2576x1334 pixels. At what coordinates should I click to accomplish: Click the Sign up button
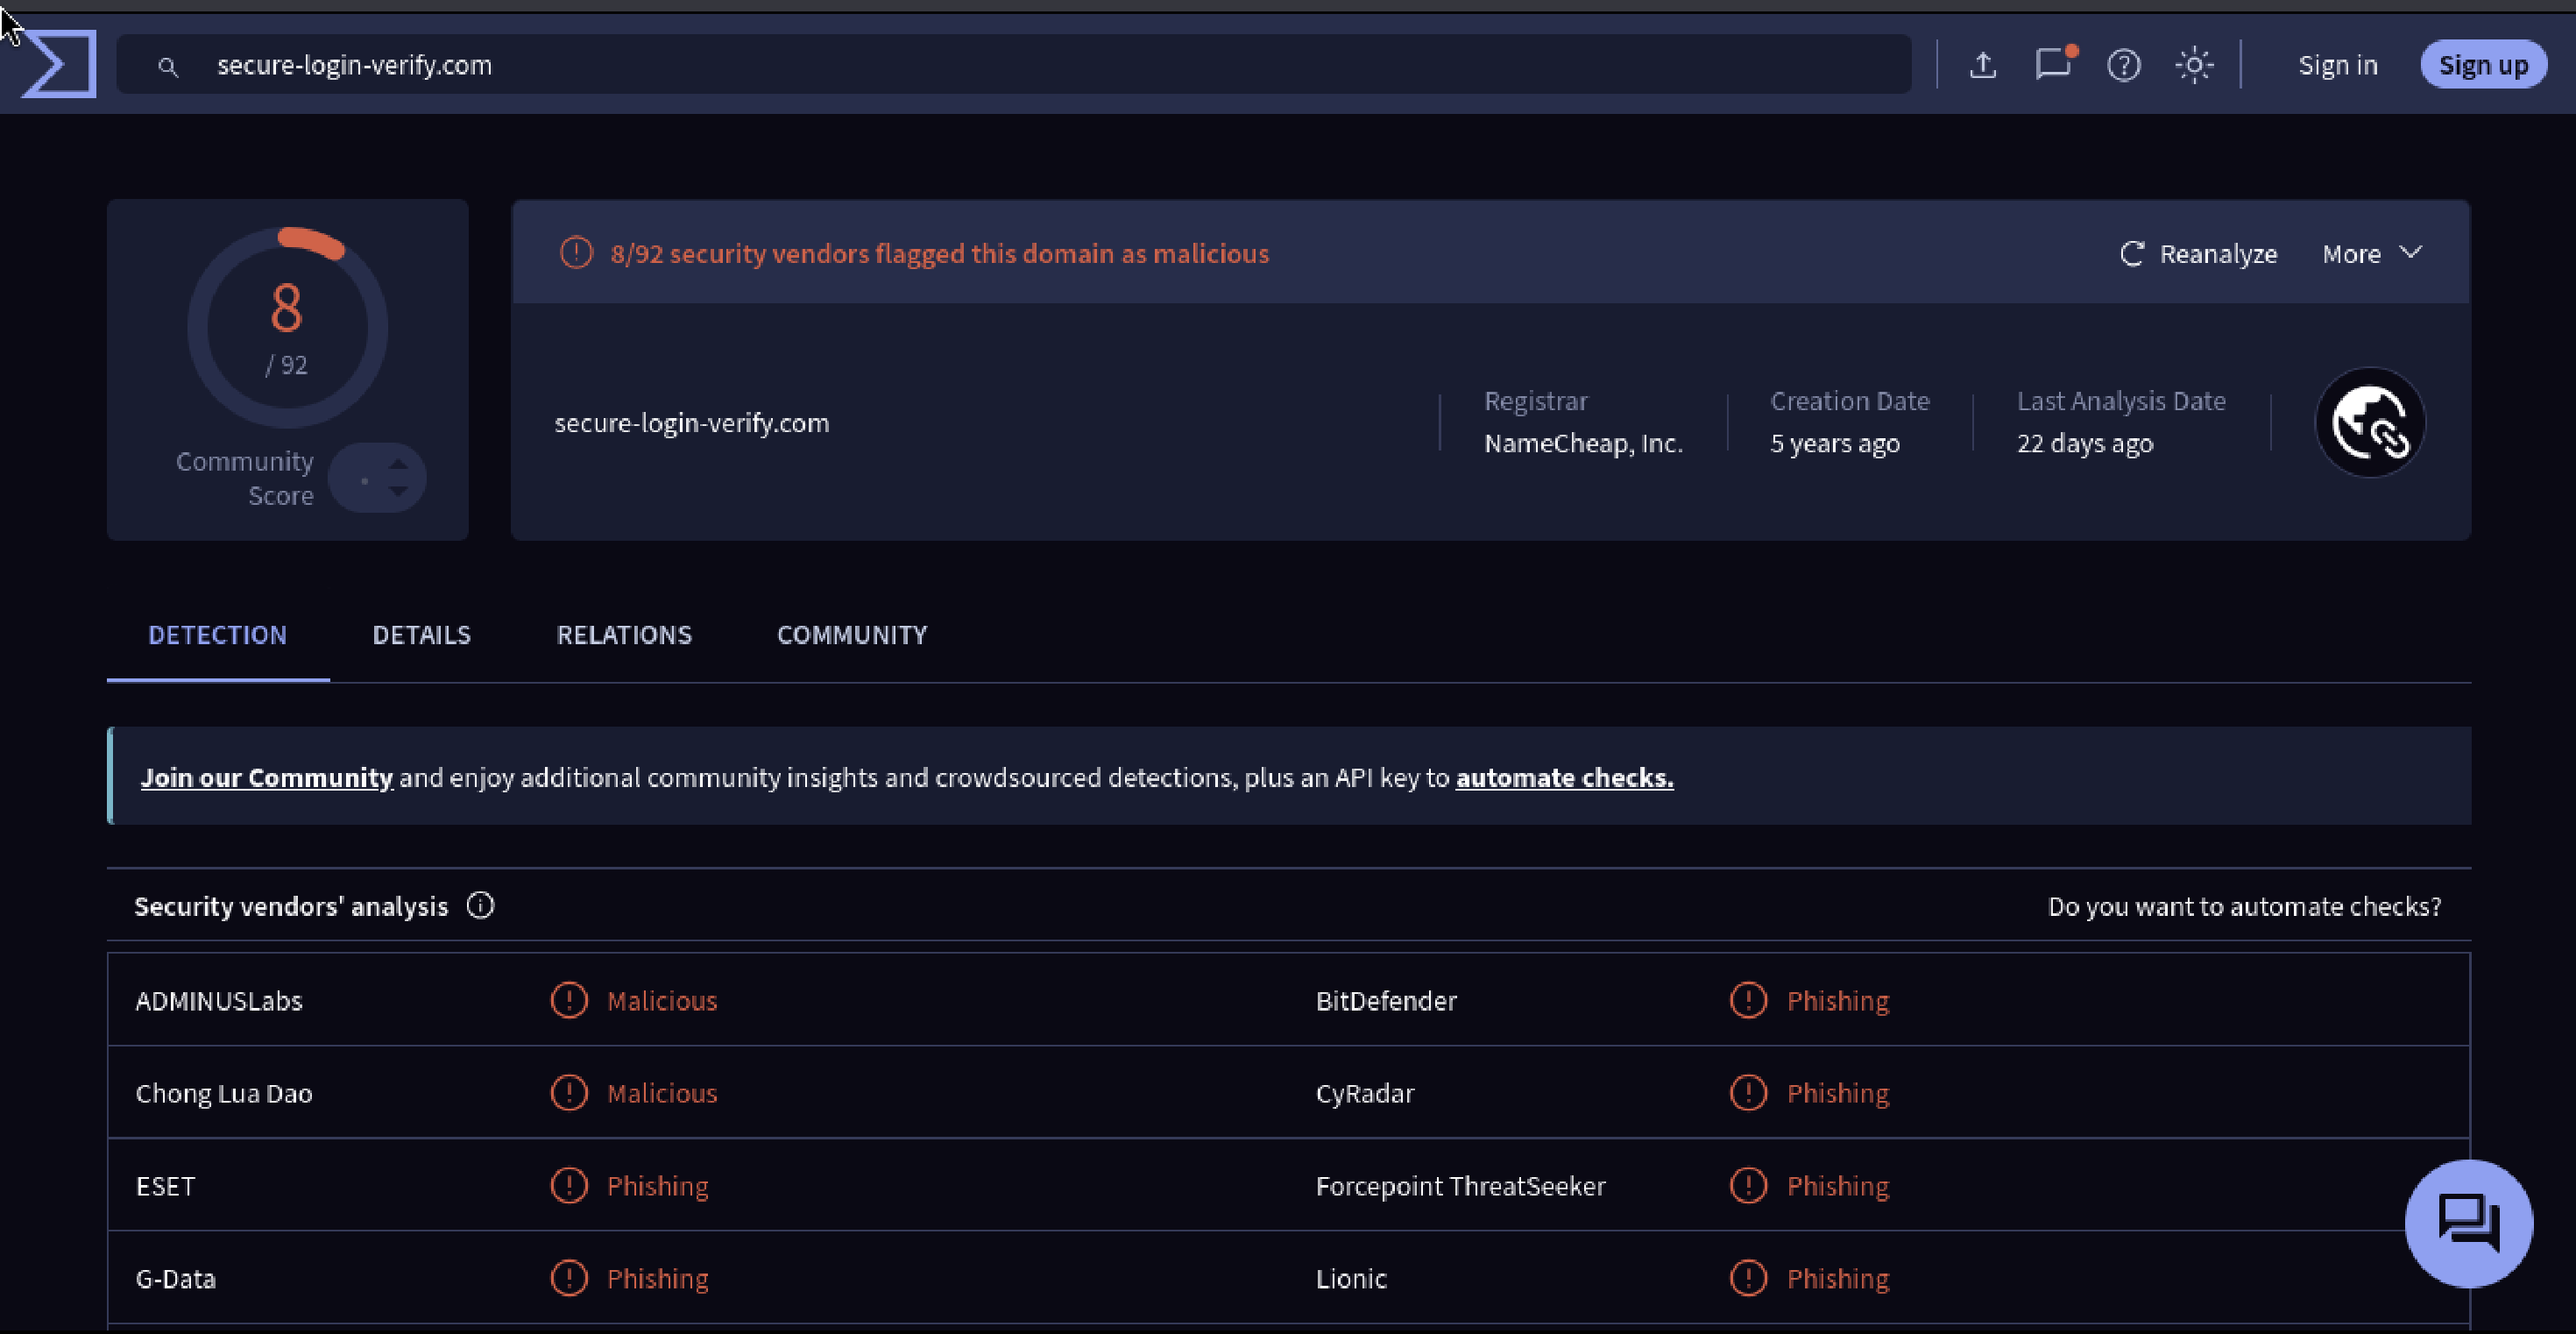(2483, 65)
